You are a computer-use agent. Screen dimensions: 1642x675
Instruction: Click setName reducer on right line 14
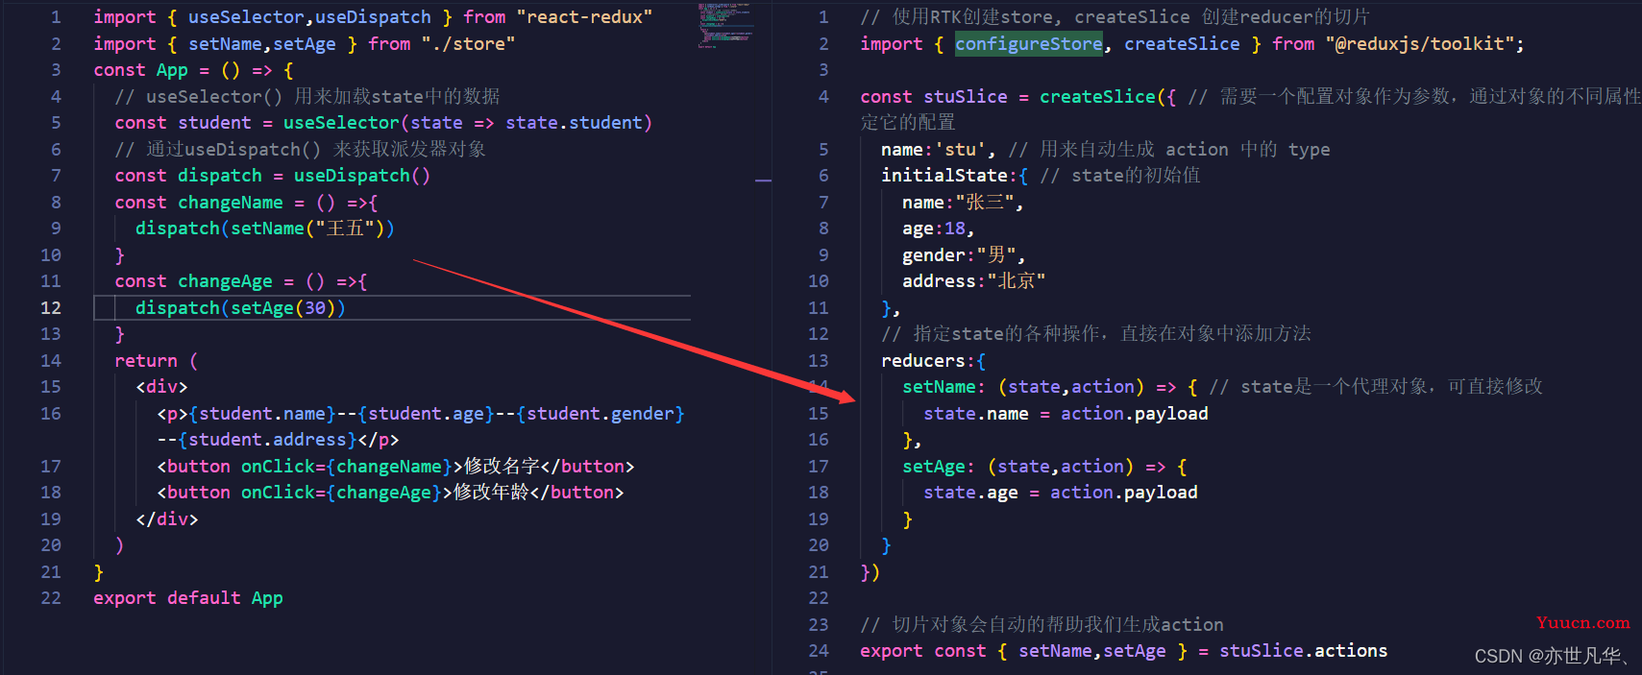pos(939,387)
